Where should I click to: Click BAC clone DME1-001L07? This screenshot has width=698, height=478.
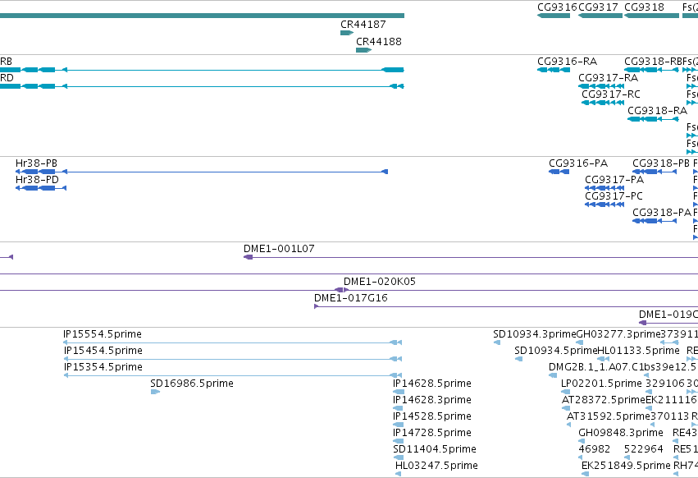279,249
